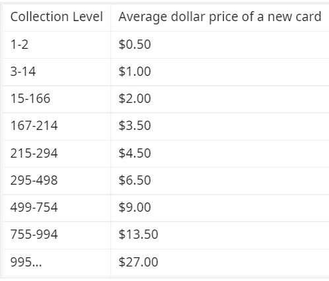Click the $9.00 price cell
Screen dimensions: 329x281
[220, 208]
